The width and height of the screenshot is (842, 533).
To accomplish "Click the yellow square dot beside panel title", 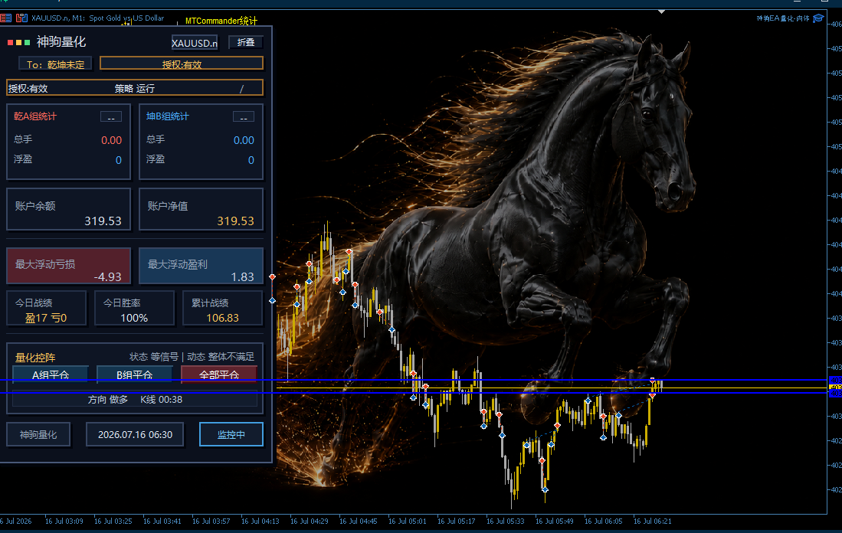I will pyautogui.click(x=19, y=42).
